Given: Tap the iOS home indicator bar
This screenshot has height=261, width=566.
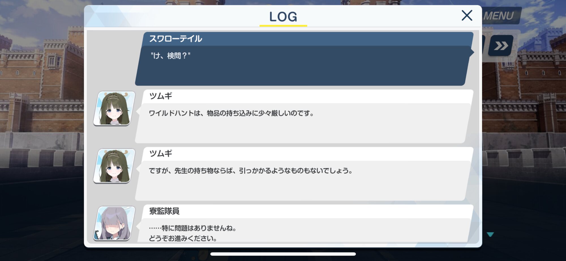Looking at the screenshot, I should pos(283,254).
